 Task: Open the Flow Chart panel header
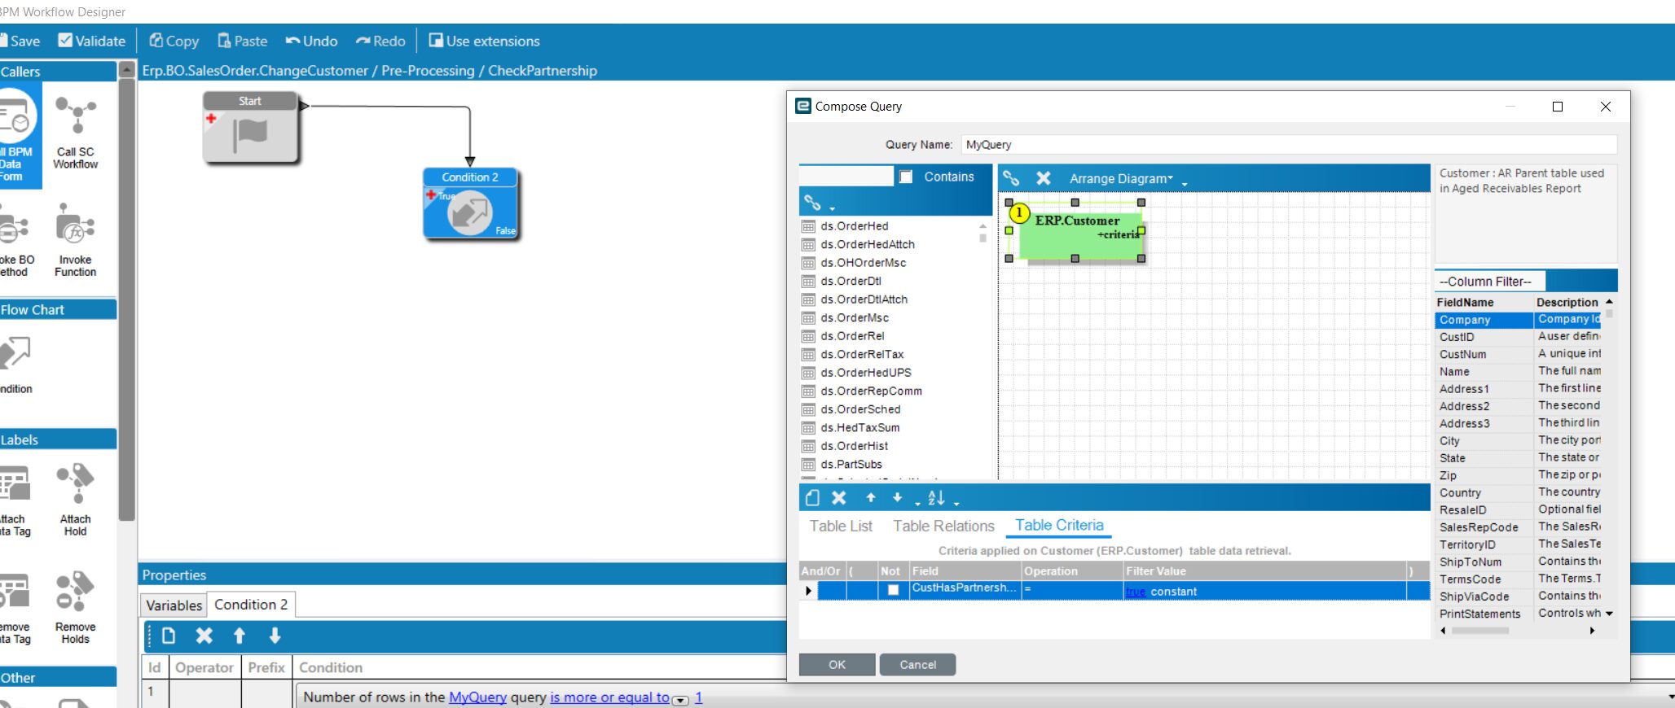click(x=57, y=309)
